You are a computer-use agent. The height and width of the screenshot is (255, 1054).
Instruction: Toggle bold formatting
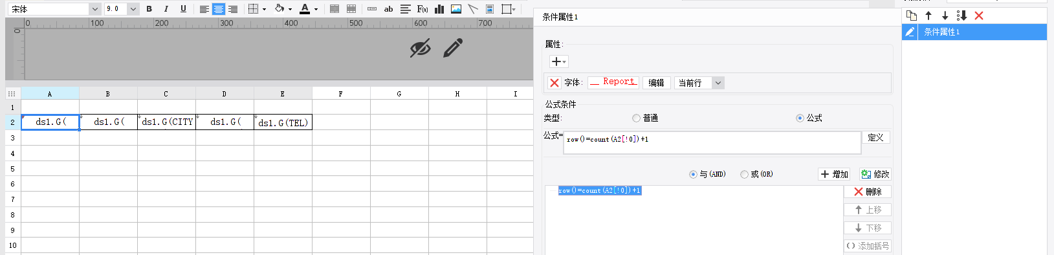[149, 9]
